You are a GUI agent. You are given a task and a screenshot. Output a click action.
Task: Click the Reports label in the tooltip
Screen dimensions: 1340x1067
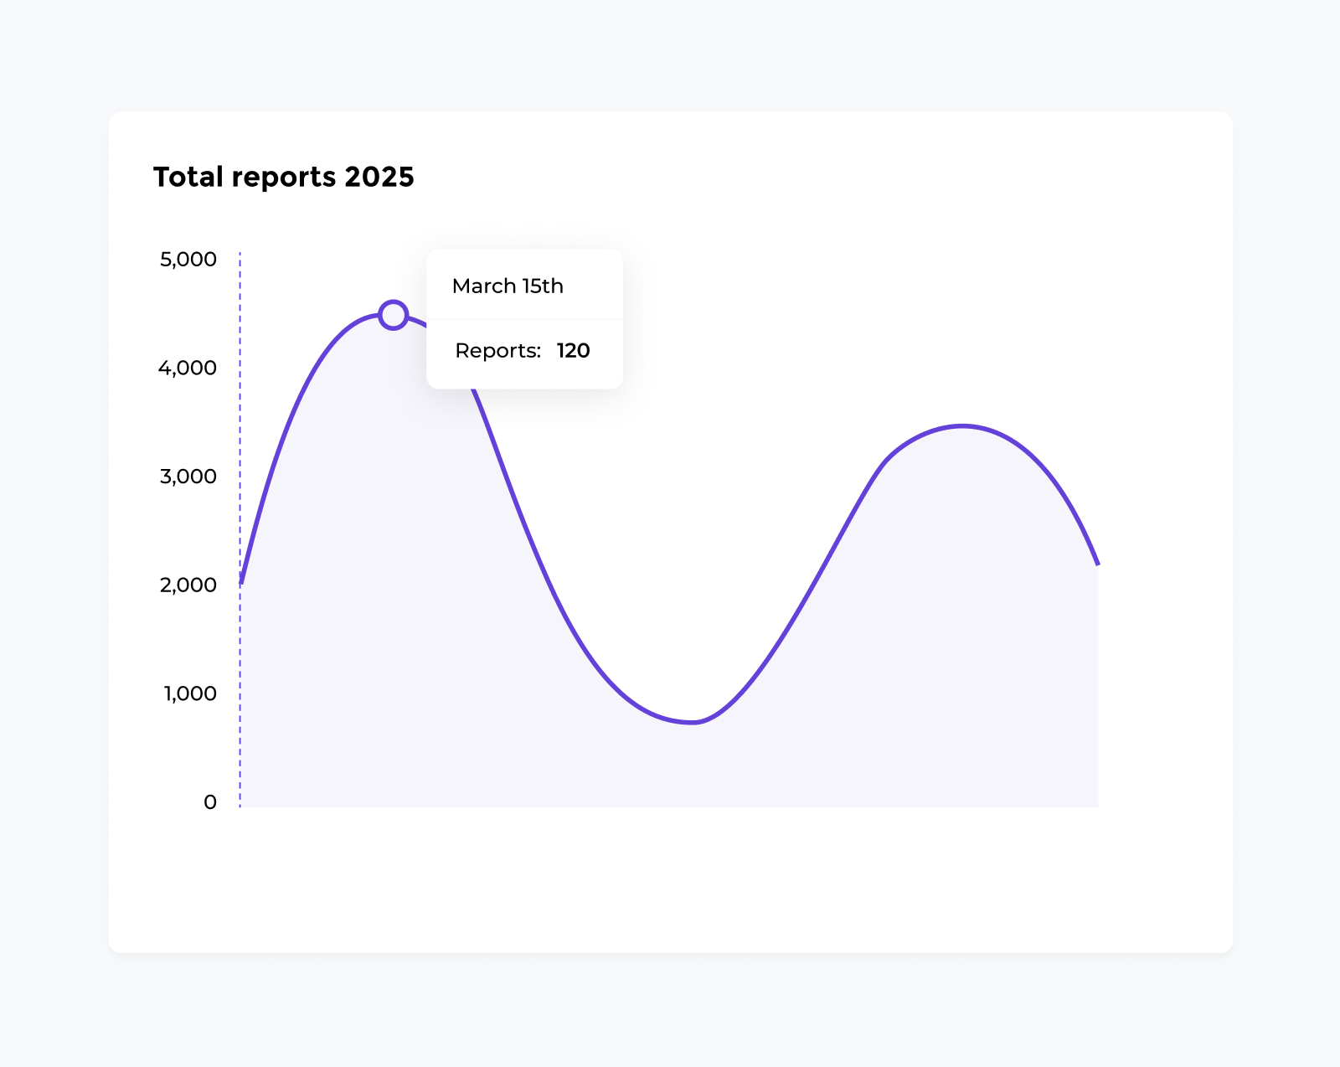point(497,351)
